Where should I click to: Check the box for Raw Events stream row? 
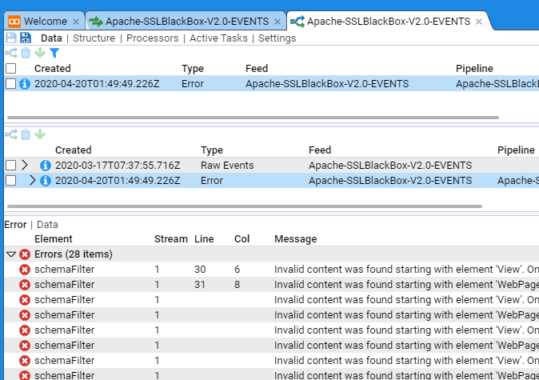click(x=11, y=166)
